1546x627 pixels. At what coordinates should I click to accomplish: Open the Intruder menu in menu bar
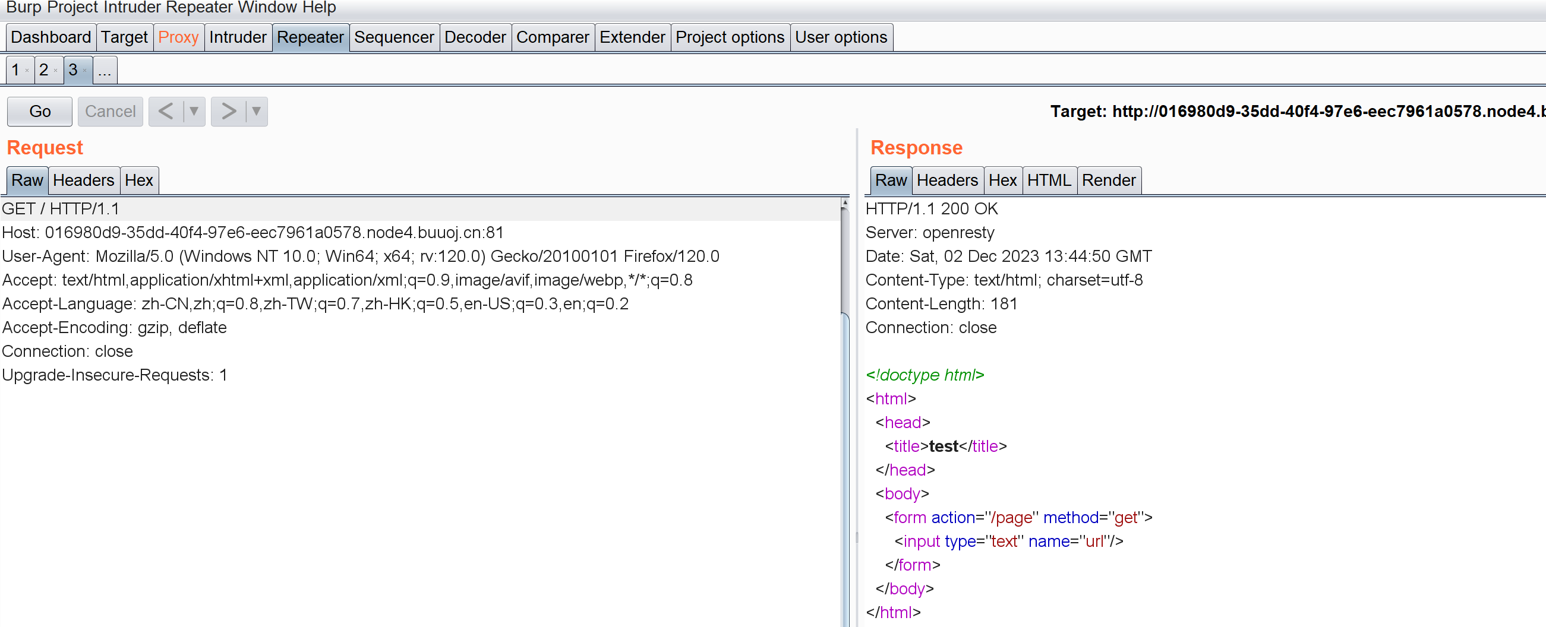click(x=131, y=8)
